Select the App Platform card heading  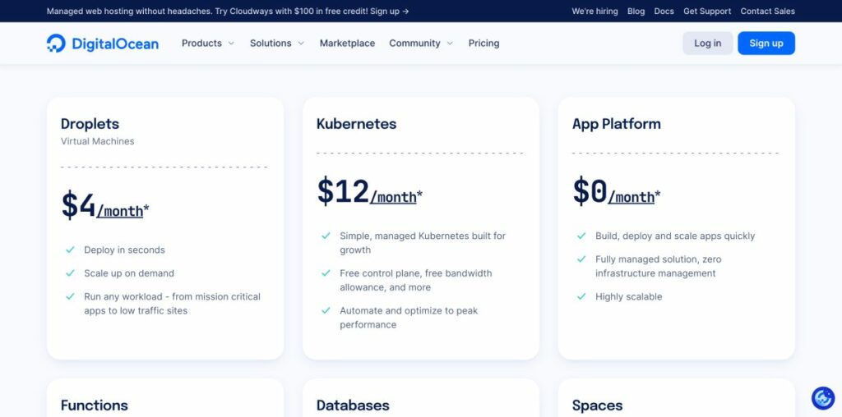pyautogui.click(x=616, y=124)
